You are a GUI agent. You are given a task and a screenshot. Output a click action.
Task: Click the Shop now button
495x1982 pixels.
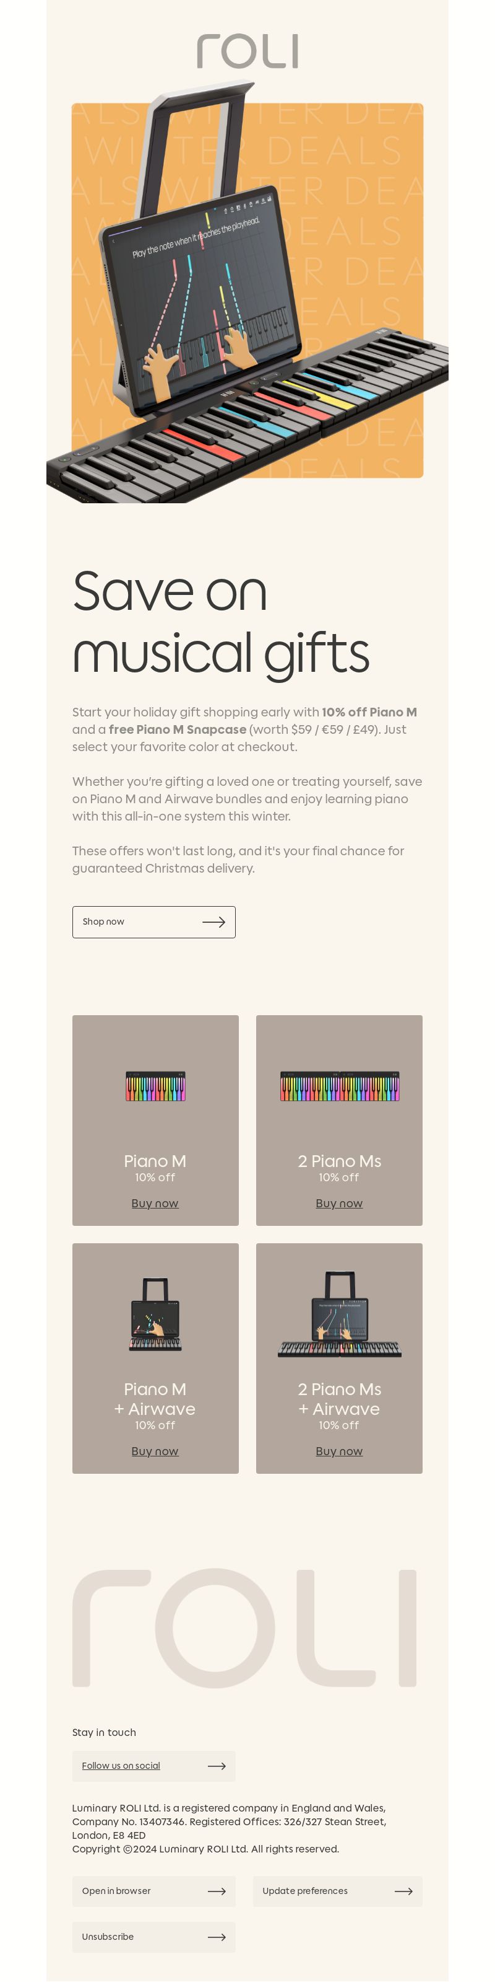point(153,922)
